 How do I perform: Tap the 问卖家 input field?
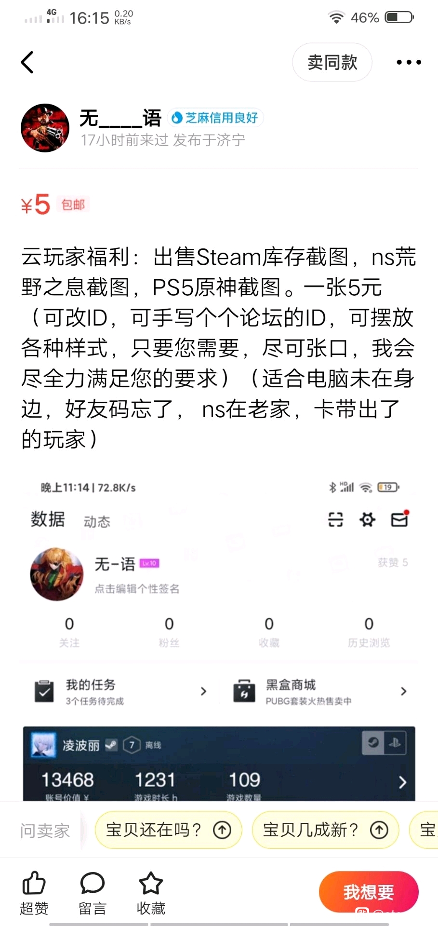[45, 831]
